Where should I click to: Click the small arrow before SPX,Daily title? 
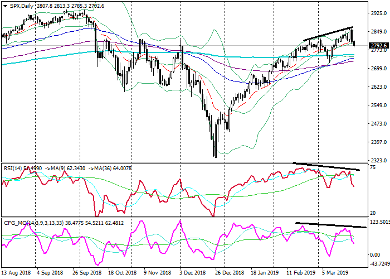[x=5, y=6]
